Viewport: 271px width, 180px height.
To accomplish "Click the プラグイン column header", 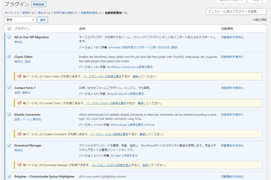I will tap(22, 28).
